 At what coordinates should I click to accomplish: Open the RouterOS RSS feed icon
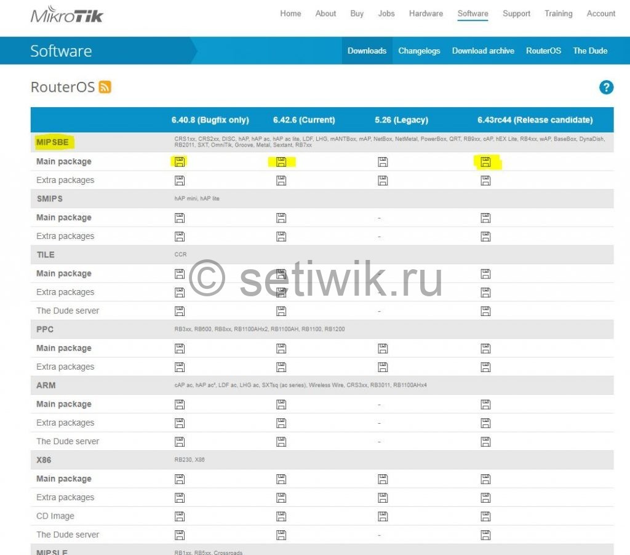point(105,87)
